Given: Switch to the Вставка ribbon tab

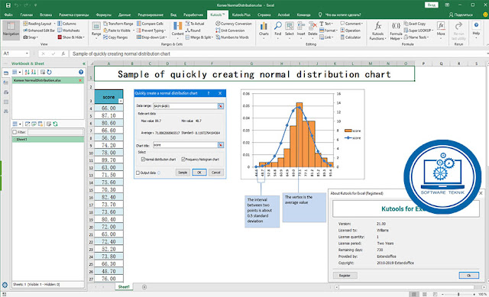Looking at the screenshot, I should (x=46, y=15).
